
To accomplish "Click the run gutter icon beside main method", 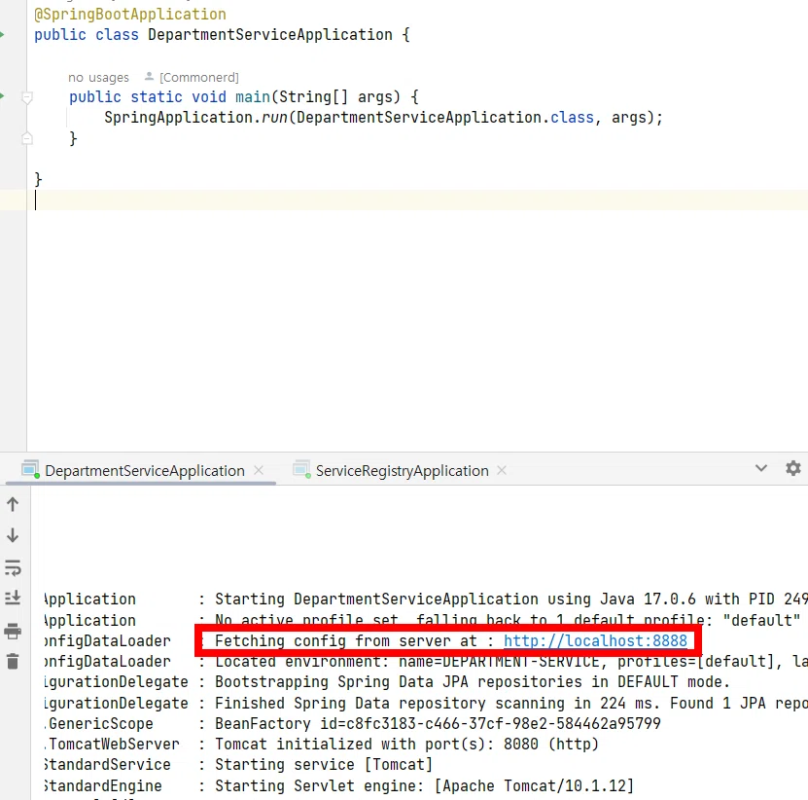I will click(2, 96).
